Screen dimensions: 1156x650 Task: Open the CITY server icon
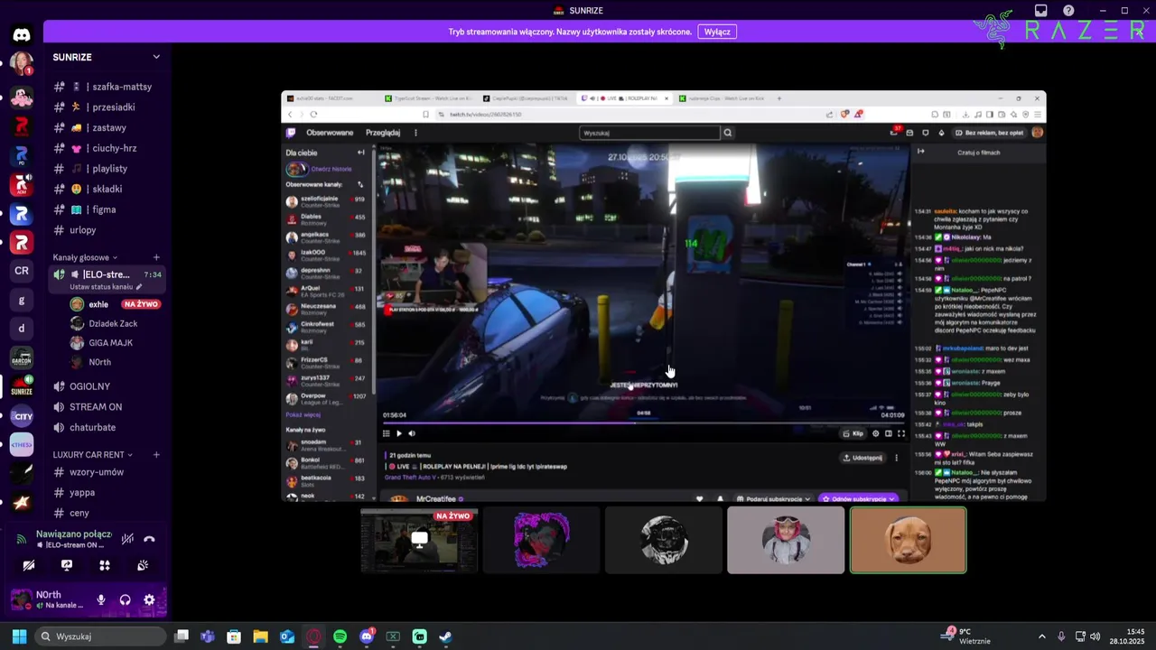coord(22,416)
